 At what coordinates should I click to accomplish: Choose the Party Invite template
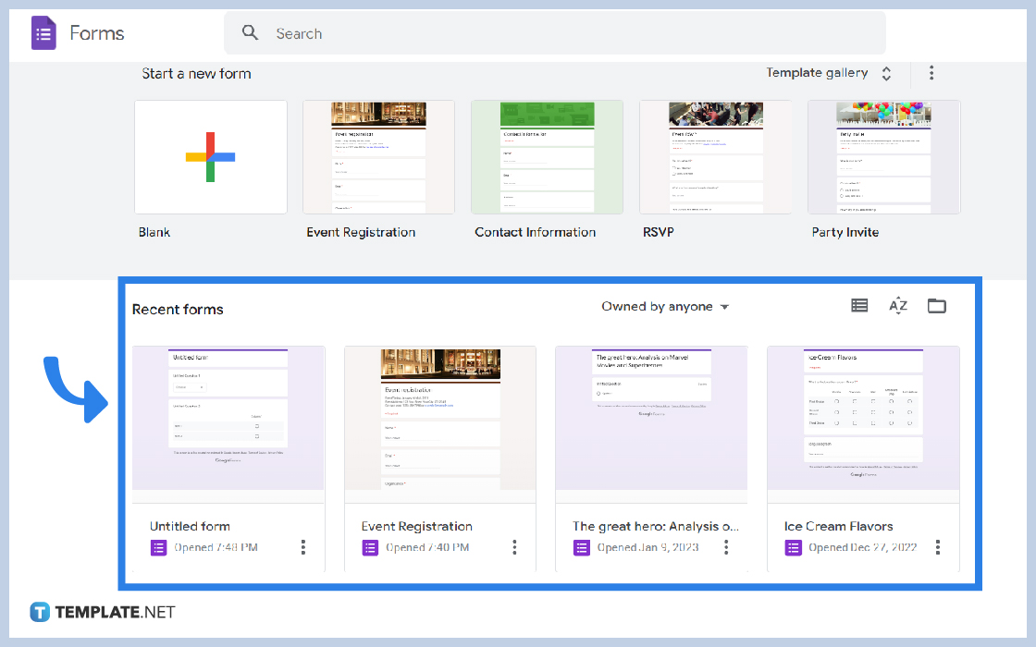pyautogui.click(x=883, y=157)
